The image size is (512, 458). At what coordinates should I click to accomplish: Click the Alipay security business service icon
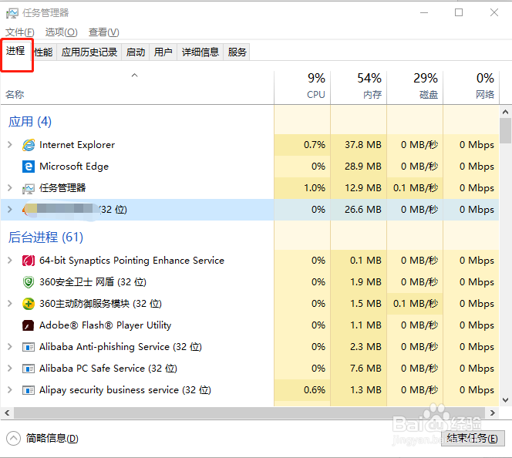[x=29, y=390]
